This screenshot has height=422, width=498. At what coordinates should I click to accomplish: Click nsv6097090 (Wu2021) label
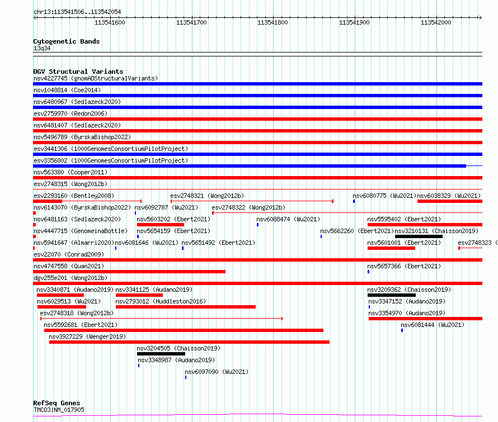point(217,372)
